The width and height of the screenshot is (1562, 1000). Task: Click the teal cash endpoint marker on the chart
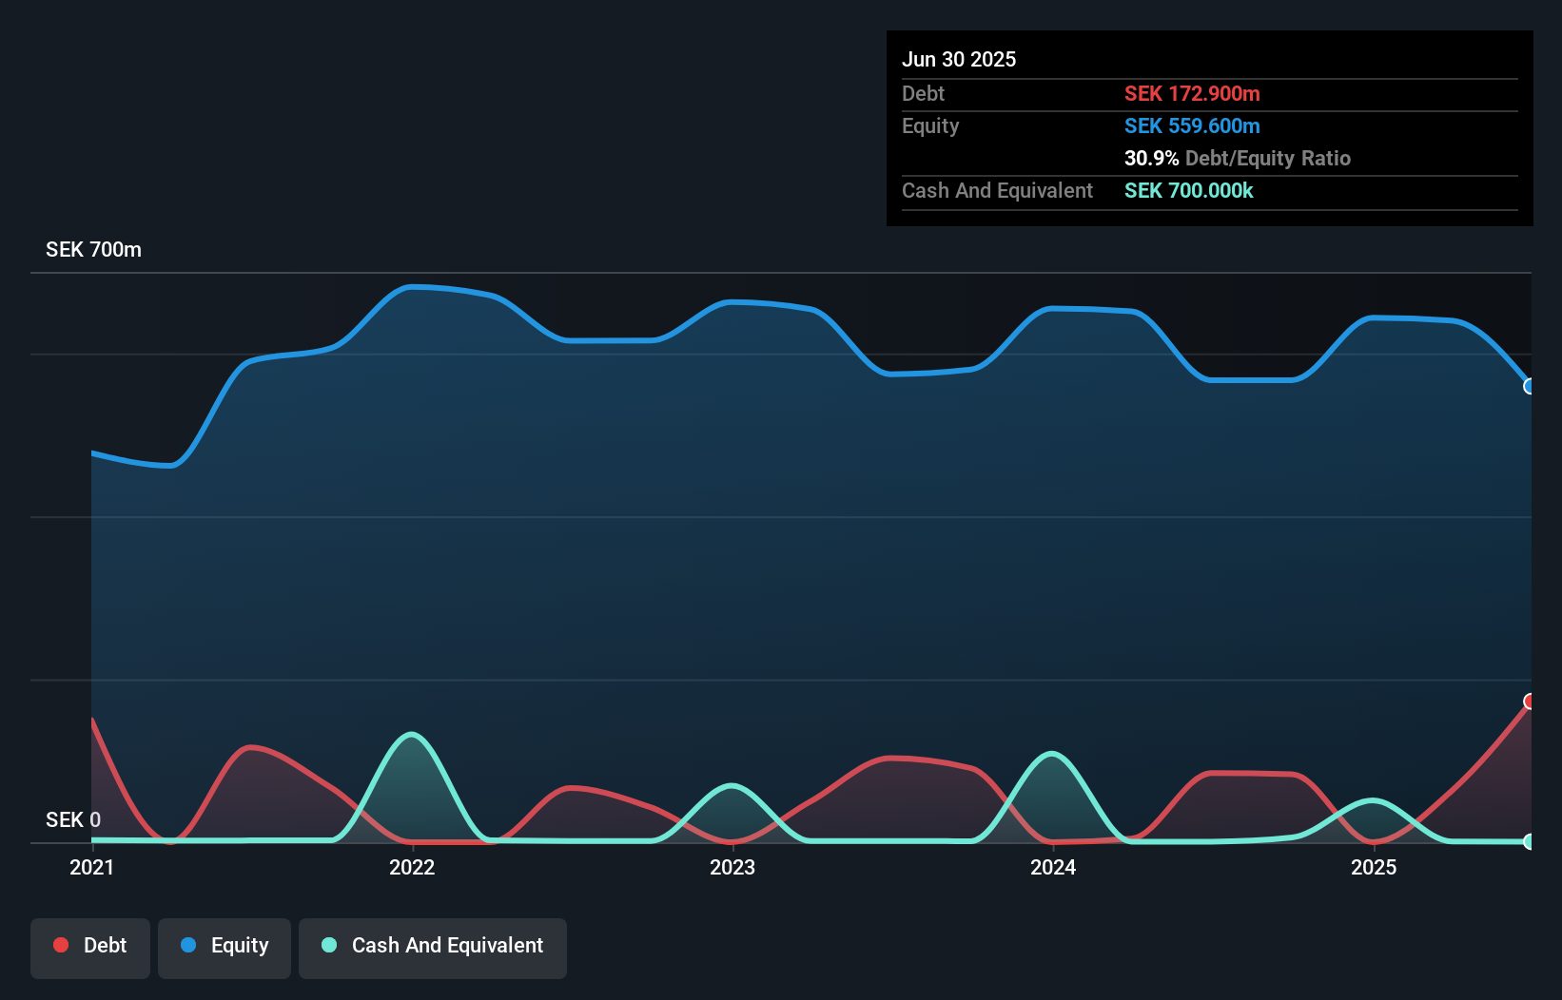1529,841
